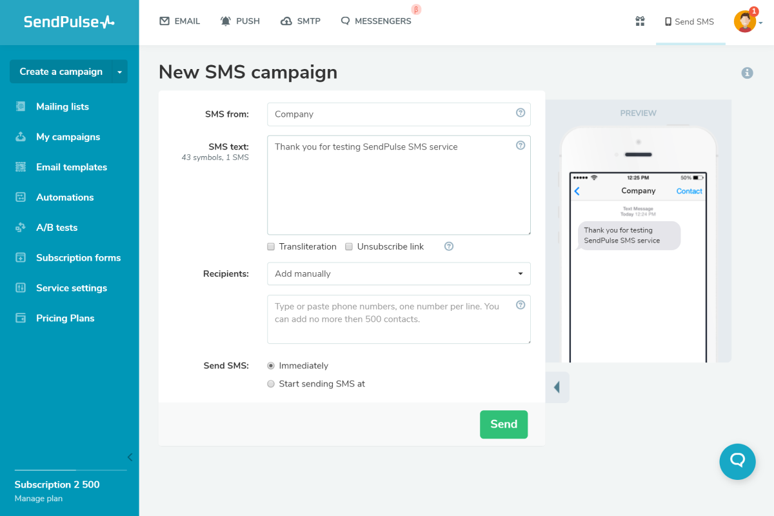This screenshot has width=774, height=516.
Task: Click the SMTP cloud icon
Action: (286, 21)
